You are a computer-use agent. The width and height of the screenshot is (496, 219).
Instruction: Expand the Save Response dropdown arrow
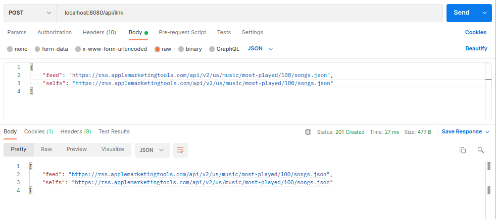coord(487,132)
